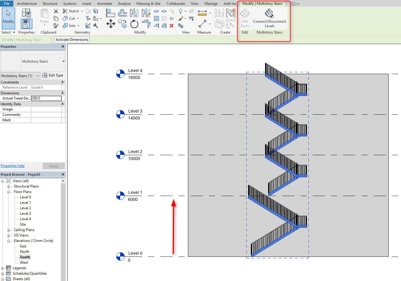The width and height of the screenshot is (401, 281).
Task: Click the Project Browser vertical scrollbar
Action: [63, 230]
